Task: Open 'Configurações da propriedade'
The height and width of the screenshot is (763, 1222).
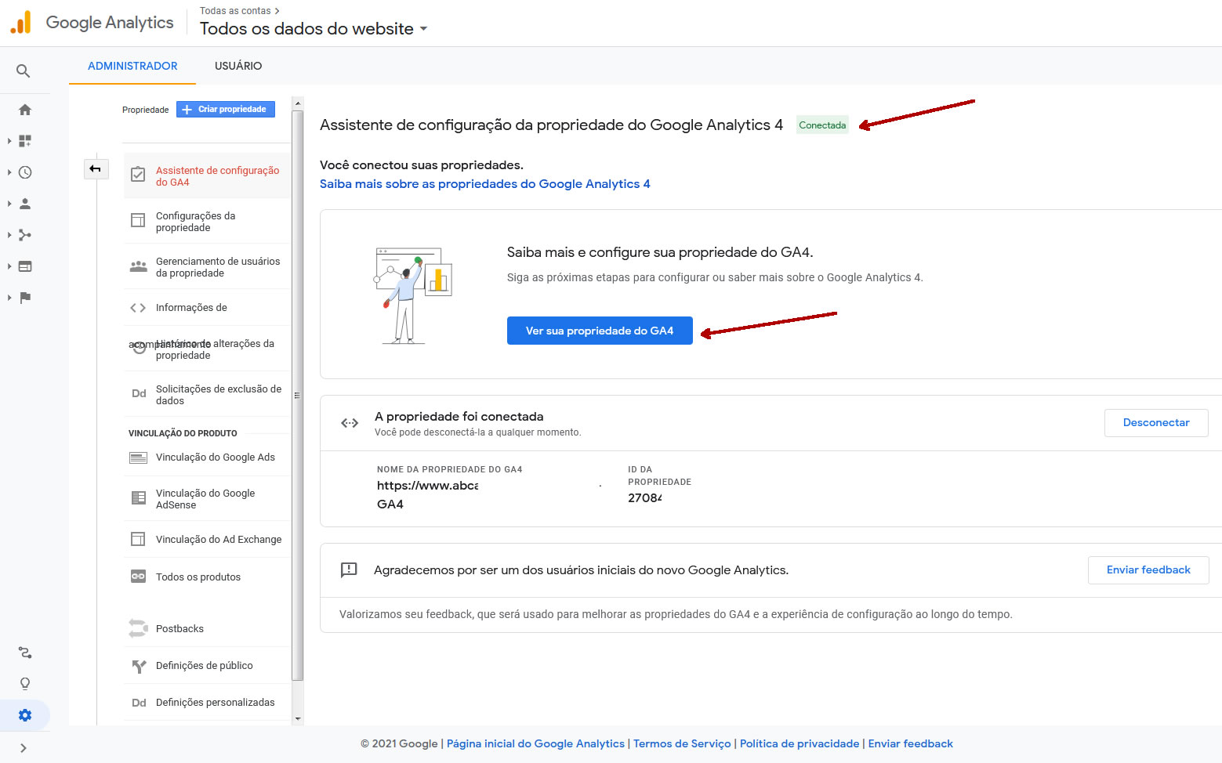Action: tap(208, 222)
